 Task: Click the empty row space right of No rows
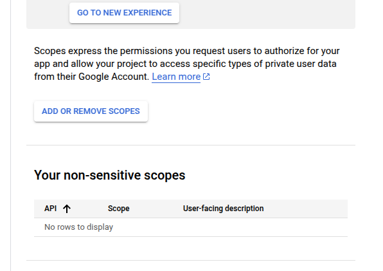point(229,227)
